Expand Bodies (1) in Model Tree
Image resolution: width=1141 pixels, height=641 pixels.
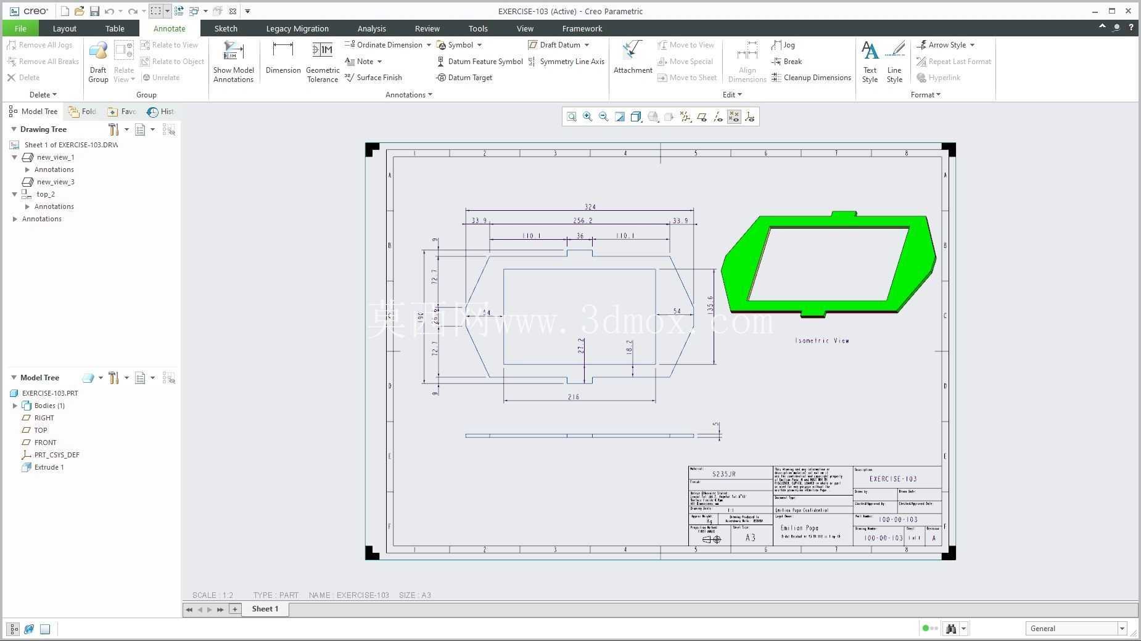(x=15, y=406)
